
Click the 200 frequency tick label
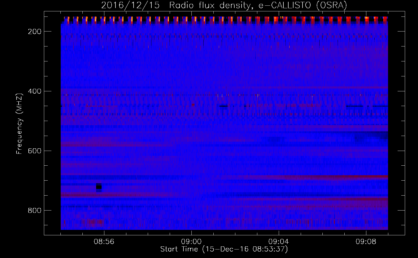tap(34, 31)
